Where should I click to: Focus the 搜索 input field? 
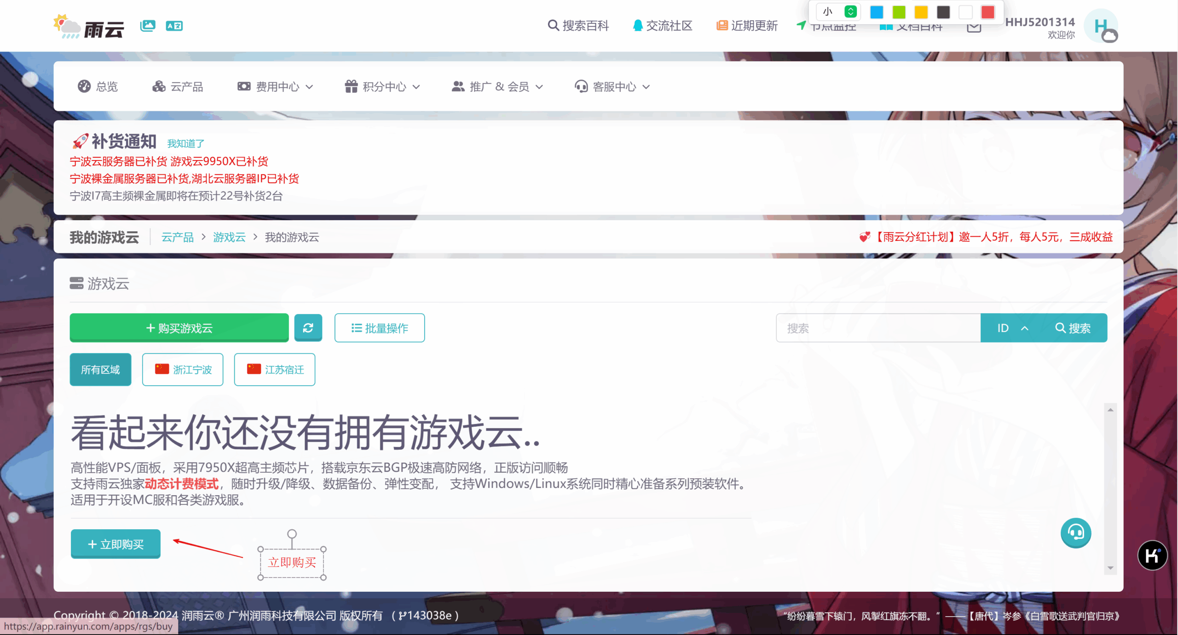(878, 328)
